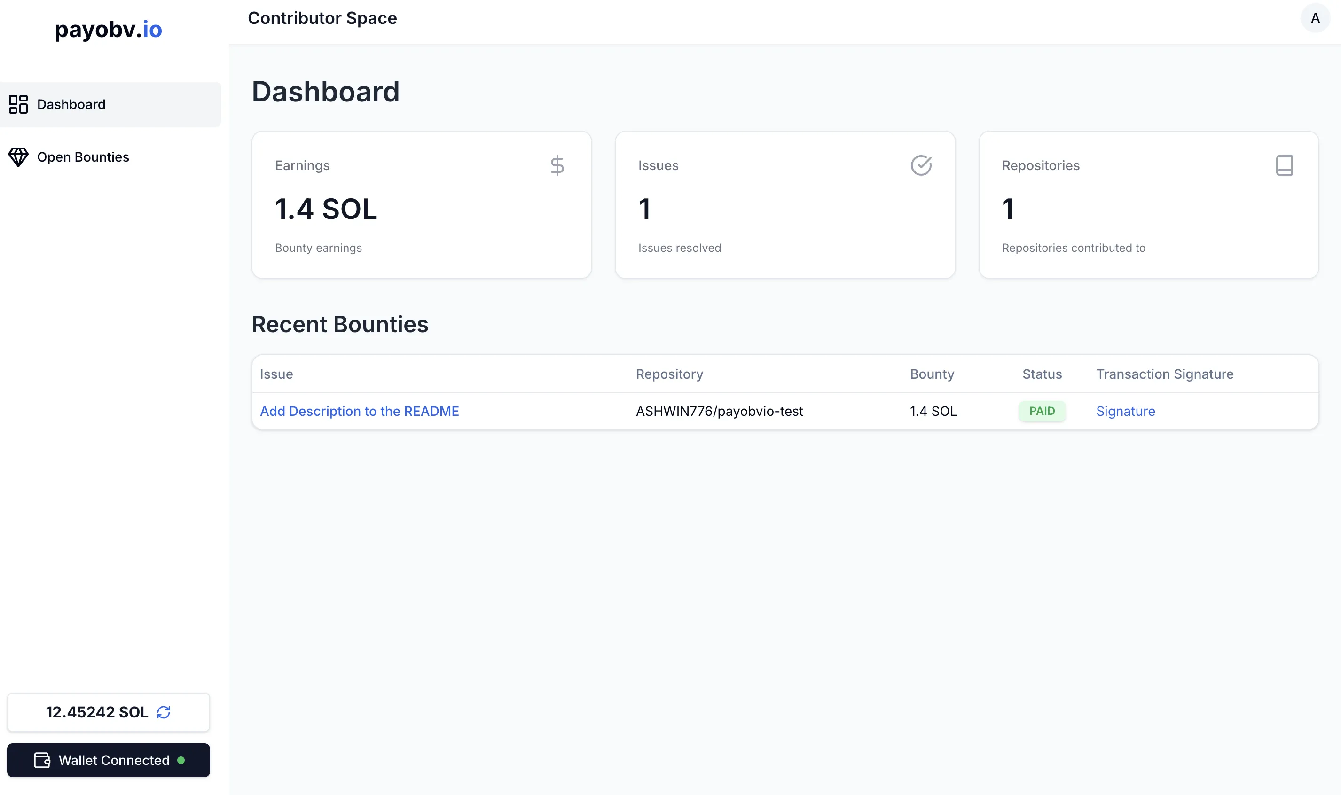Viewport: 1341px width, 795px height.
Task: Click the Open Bounties diamond icon
Action: [x=18, y=157]
